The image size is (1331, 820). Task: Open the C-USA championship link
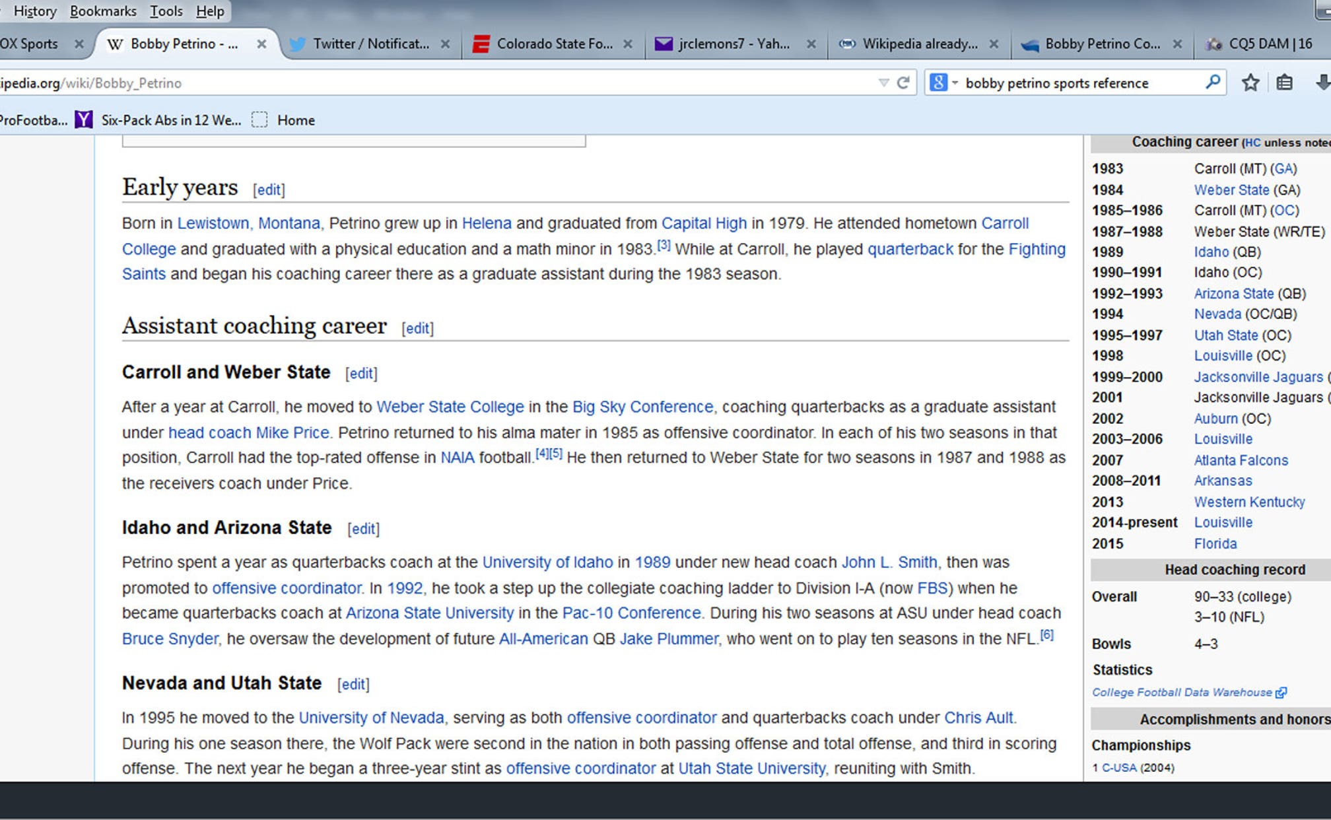1119,768
